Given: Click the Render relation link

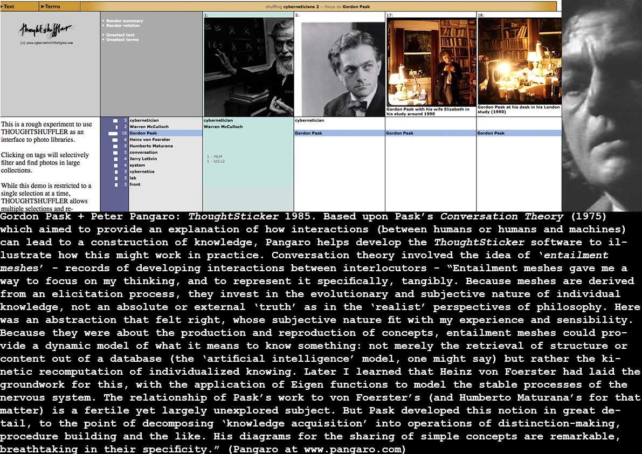Looking at the screenshot, I should tap(125, 25).
